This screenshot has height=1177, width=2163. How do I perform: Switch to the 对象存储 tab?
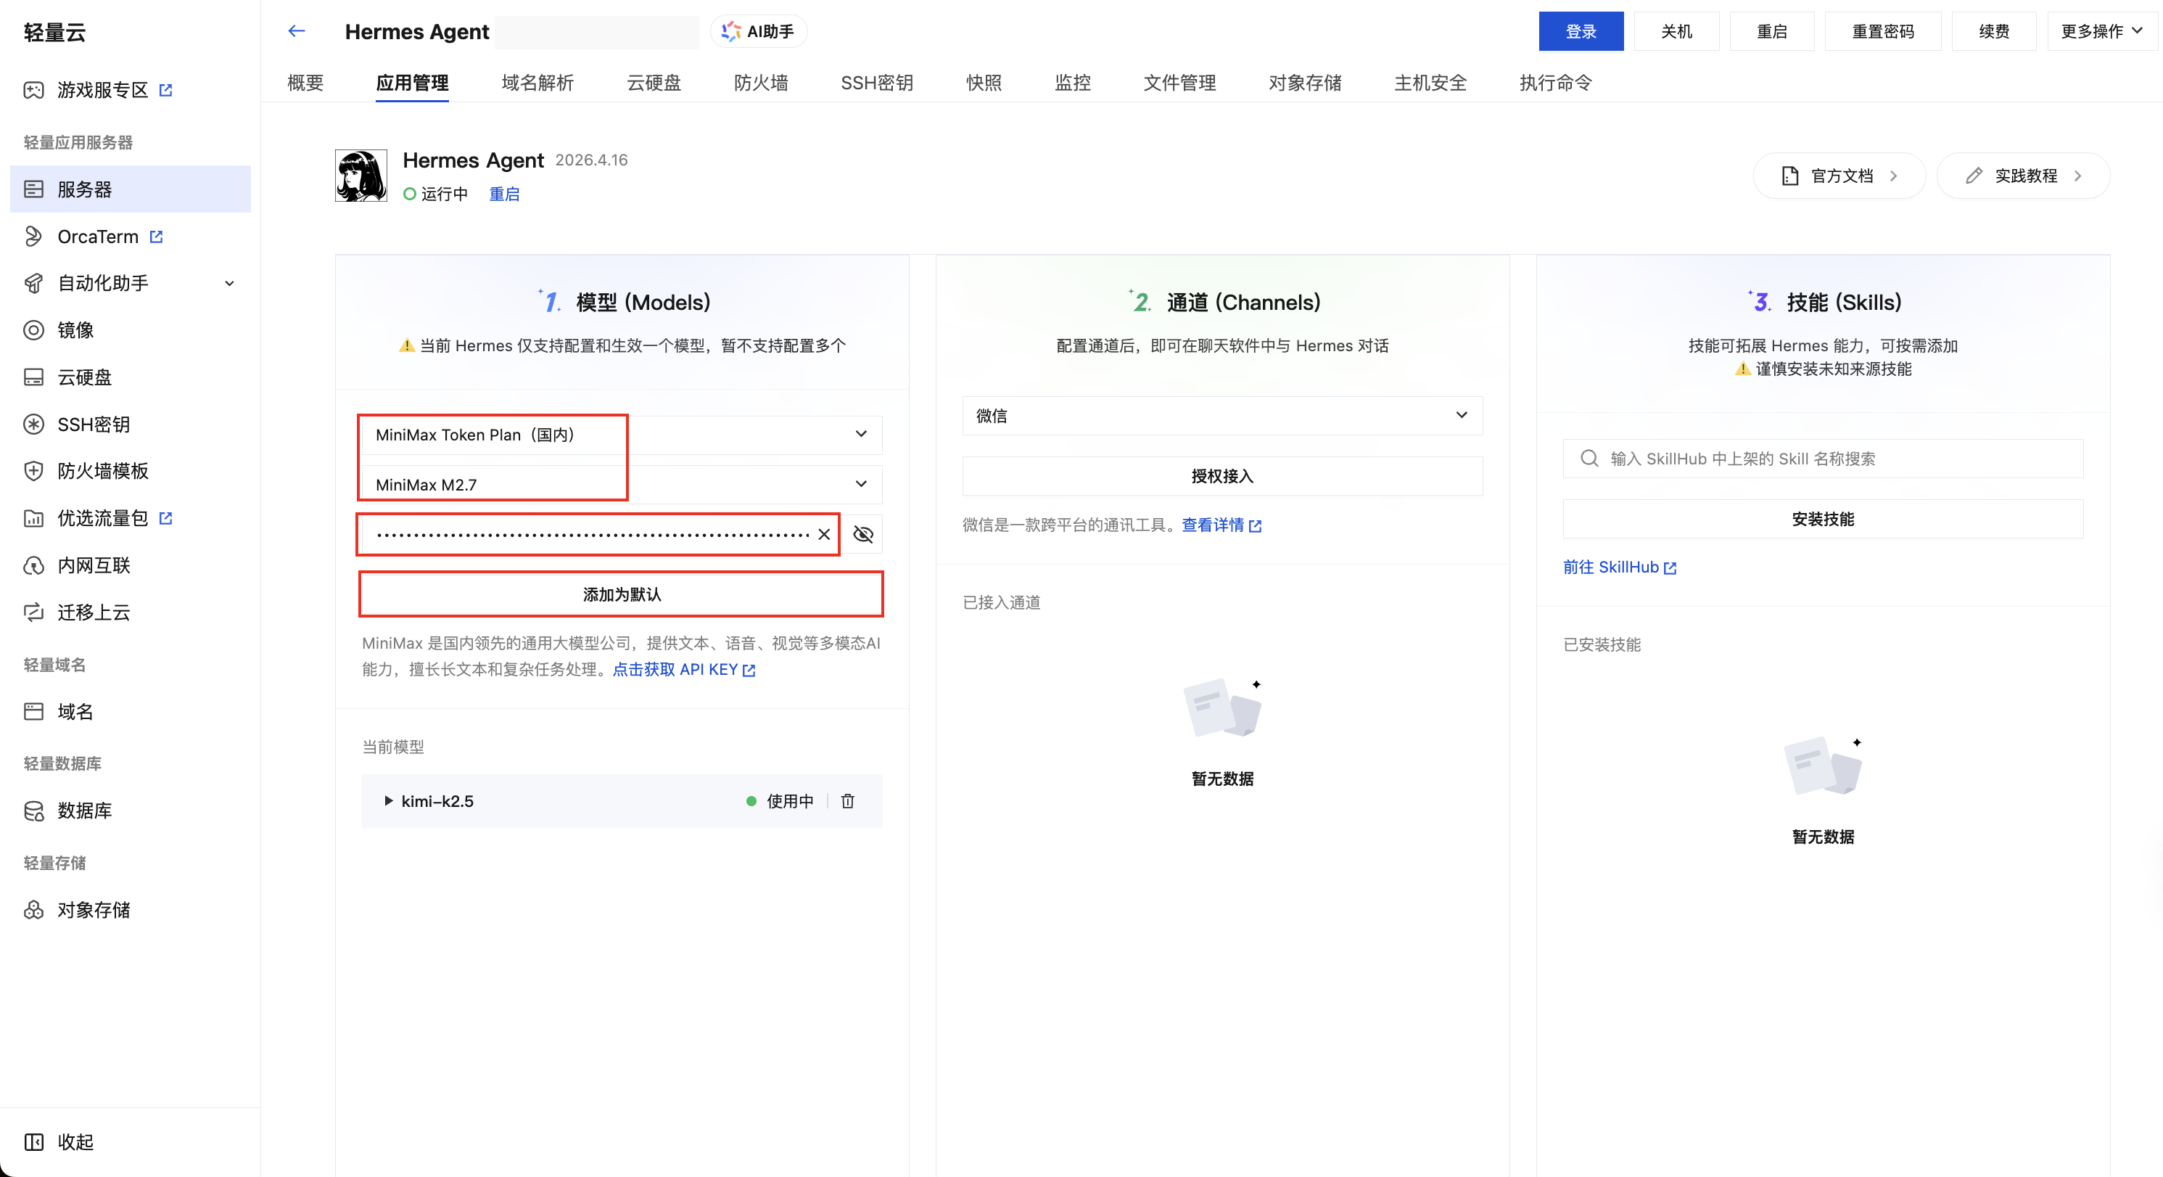pyautogui.click(x=1305, y=82)
